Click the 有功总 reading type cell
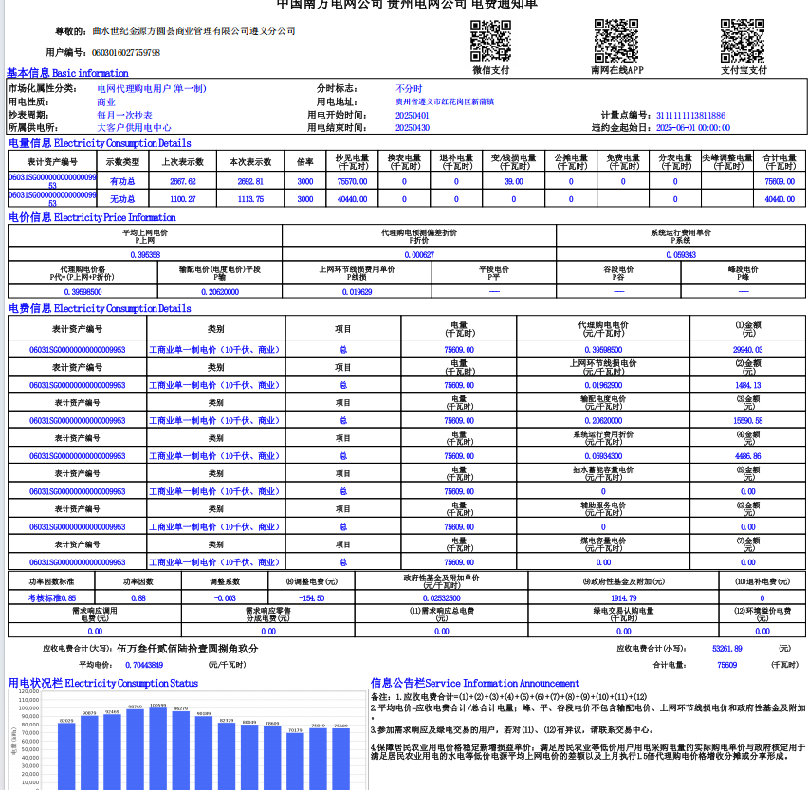 (123, 181)
